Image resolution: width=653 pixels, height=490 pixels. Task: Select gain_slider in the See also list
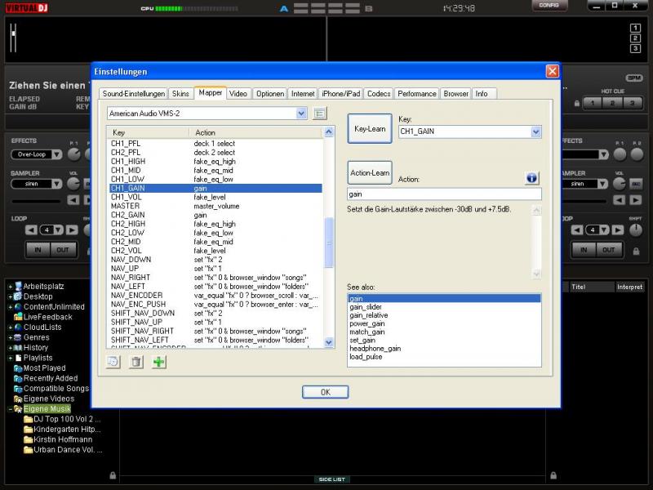pos(368,307)
